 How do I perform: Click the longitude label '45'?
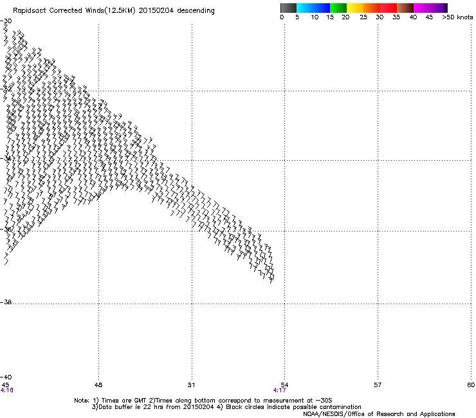tap(5, 385)
